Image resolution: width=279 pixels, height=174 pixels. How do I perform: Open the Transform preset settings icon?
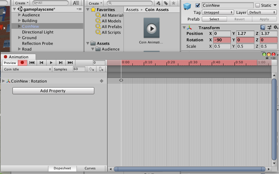point(269,27)
